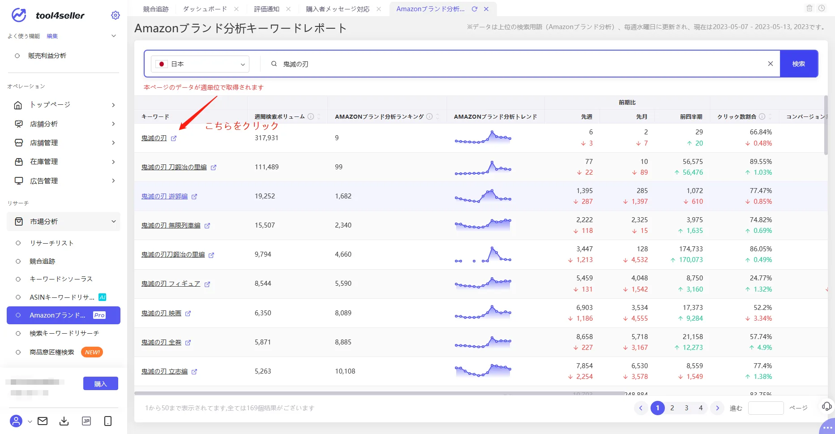Click the page number jump input field

766,408
